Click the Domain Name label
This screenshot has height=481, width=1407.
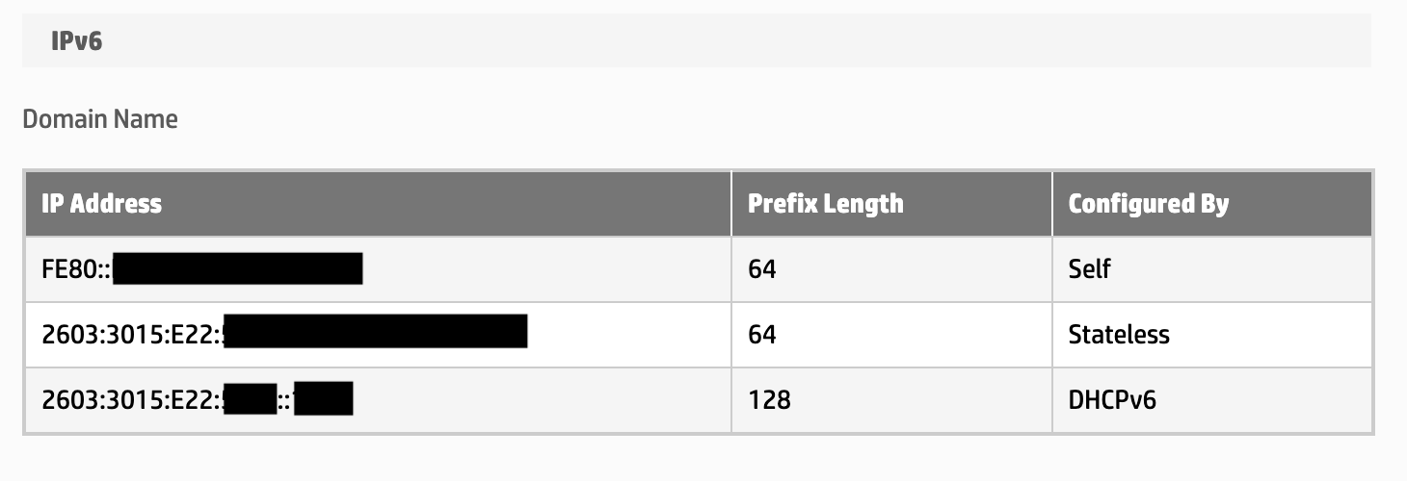click(100, 119)
